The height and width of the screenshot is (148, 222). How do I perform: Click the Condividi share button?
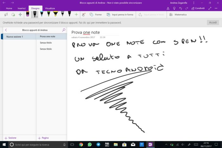click(198, 8)
